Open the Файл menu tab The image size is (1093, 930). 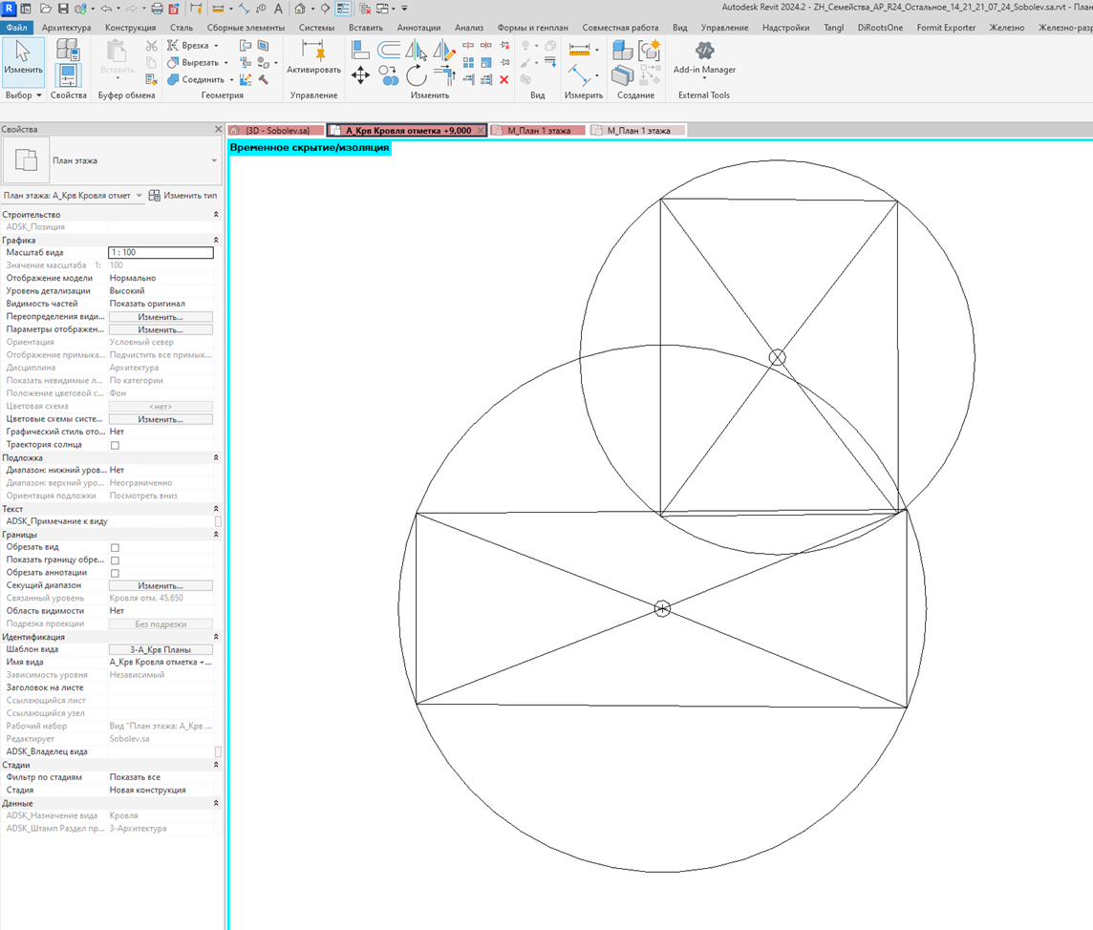(x=17, y=28)
